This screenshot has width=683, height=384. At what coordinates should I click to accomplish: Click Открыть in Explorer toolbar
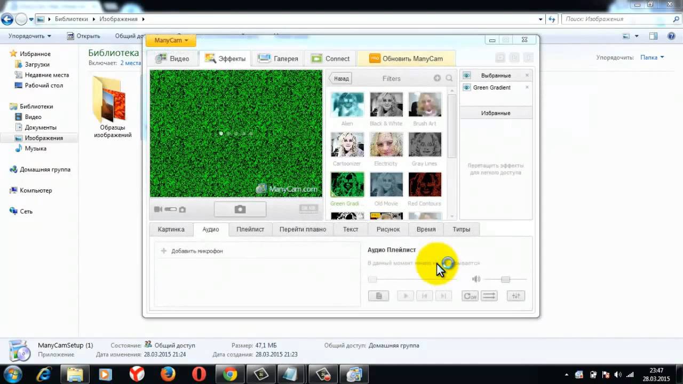(84, 36)
